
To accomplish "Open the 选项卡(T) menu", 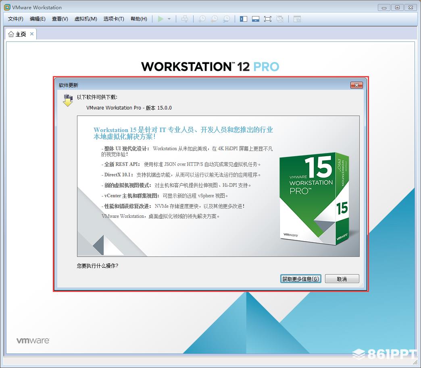I will (x=114, y=19).
